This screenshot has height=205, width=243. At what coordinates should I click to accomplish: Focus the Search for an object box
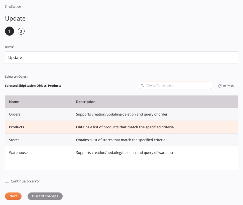click(x=175, y=85)
